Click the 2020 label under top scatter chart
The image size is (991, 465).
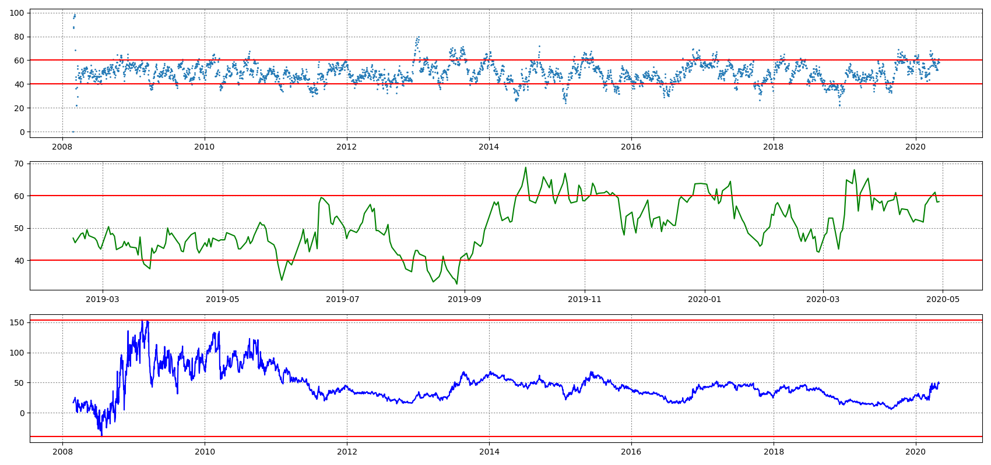916,147
